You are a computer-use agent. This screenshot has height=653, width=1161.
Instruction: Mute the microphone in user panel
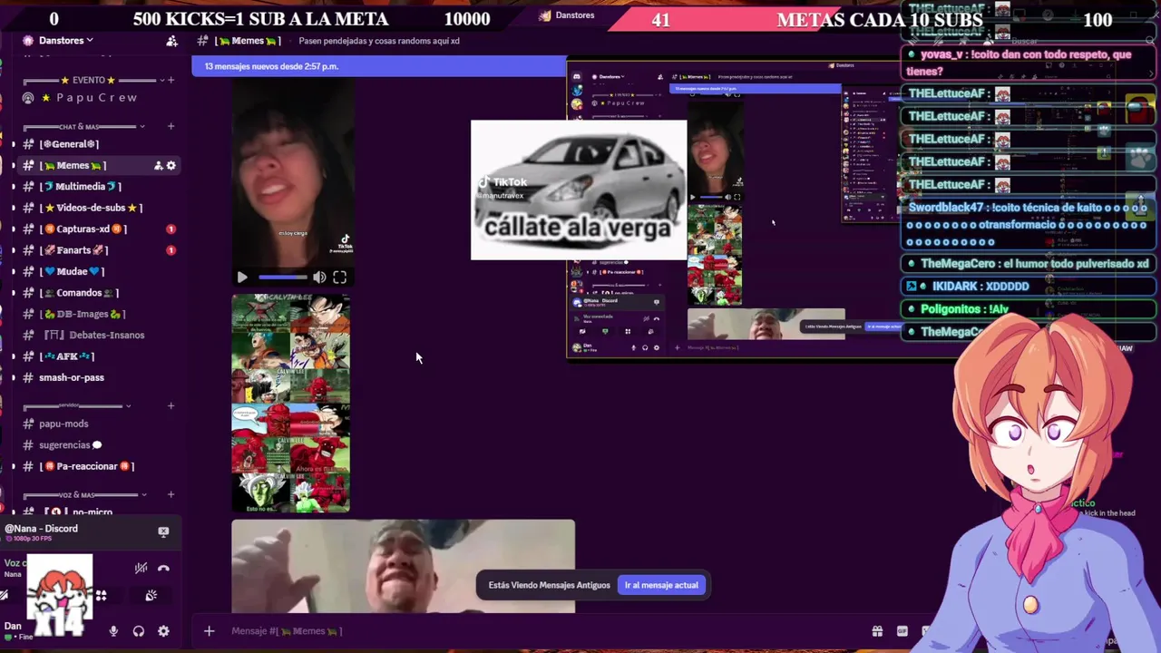click(x=113, y=631)
